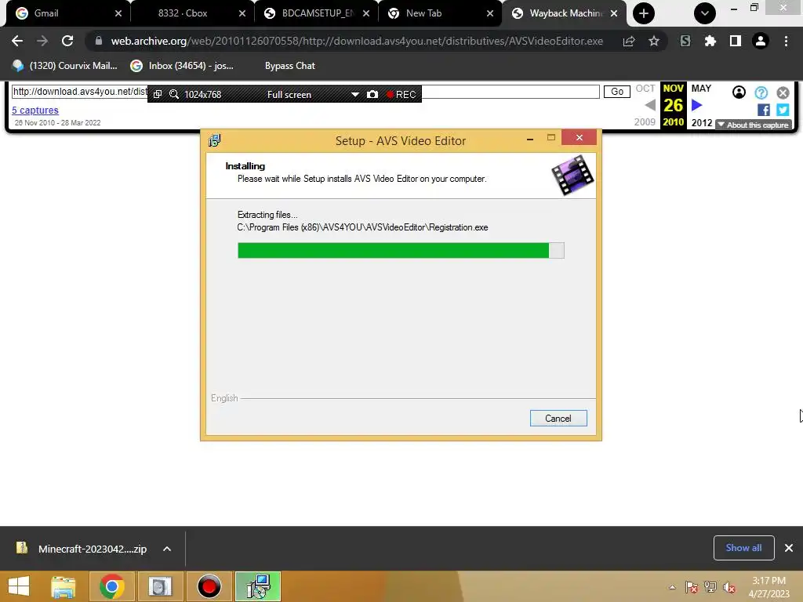
Task: Open File Explorer from taskbar
Action: (64, 586)
